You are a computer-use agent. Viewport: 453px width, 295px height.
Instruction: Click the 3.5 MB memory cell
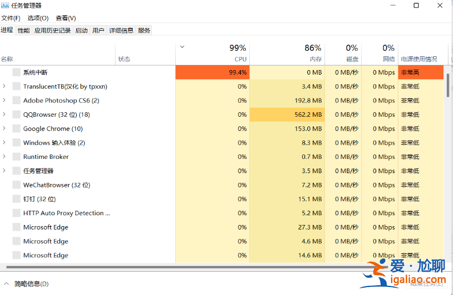pos(287,171)
